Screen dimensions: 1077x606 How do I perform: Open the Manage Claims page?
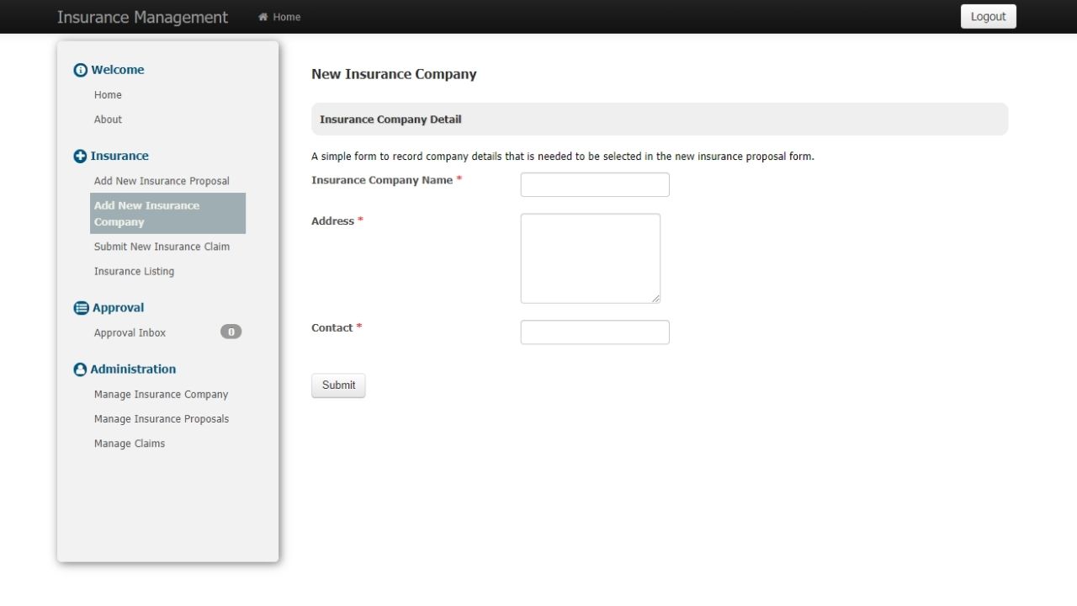coord(130,444)
